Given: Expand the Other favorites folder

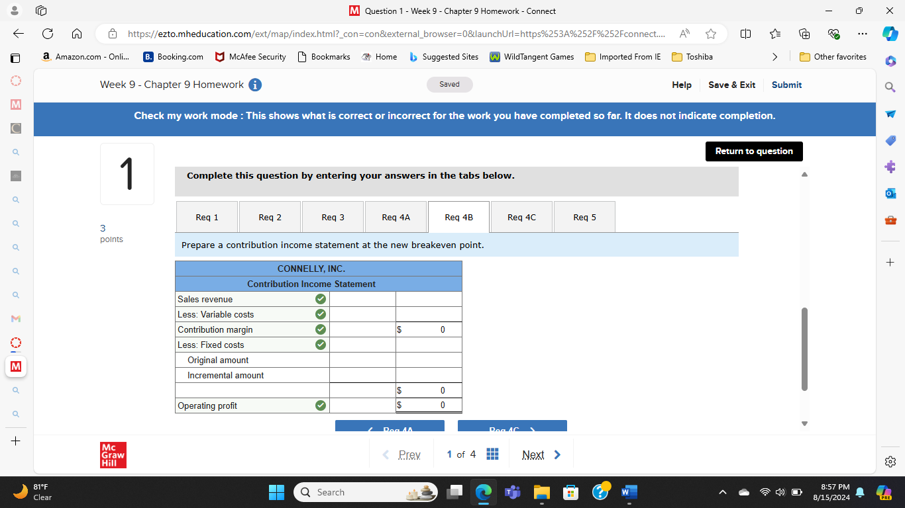Looking at the screenshot, I should coord(833,57).
